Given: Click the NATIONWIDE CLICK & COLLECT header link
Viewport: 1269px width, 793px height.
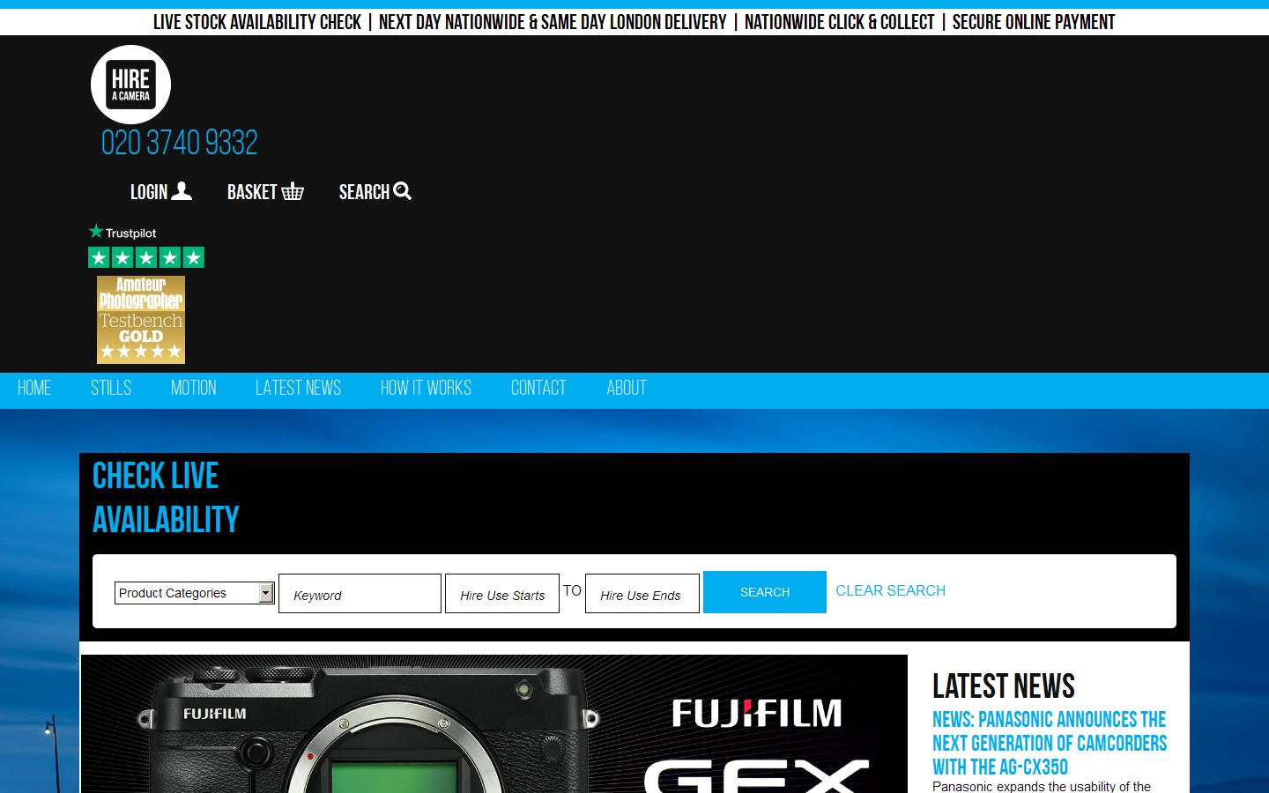Looking at the screenshot, I should [839, 22].
